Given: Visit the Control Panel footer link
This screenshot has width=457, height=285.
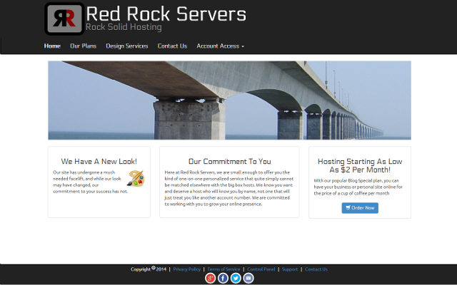Looking at the screenshot, I should tap(261, 269).
